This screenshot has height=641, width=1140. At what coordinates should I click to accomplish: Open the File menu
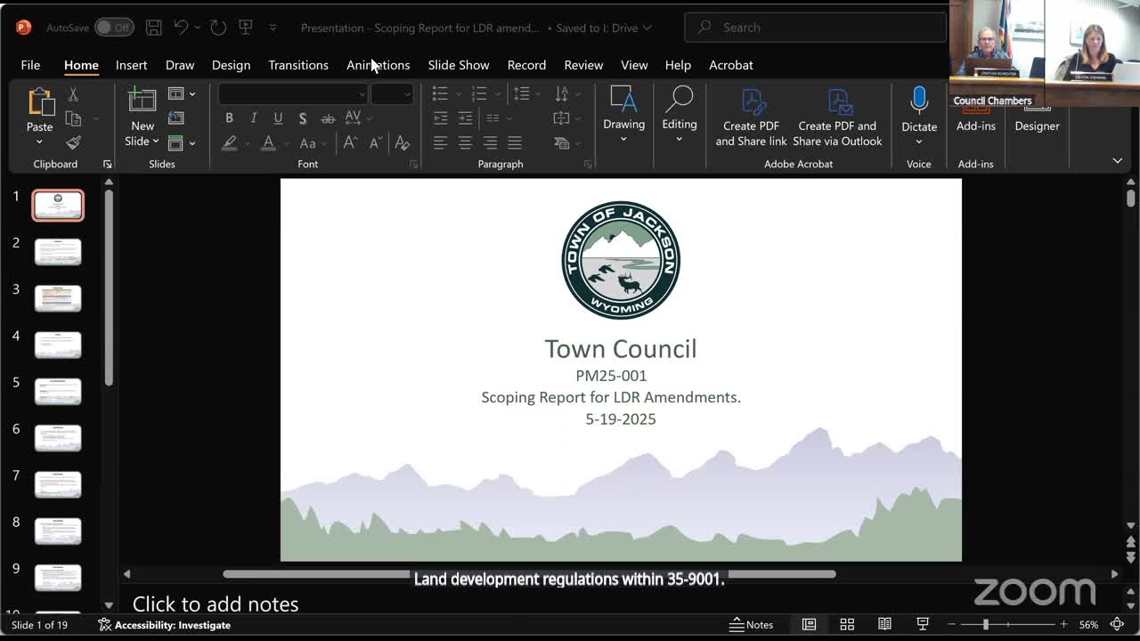(x=30, y=65)
